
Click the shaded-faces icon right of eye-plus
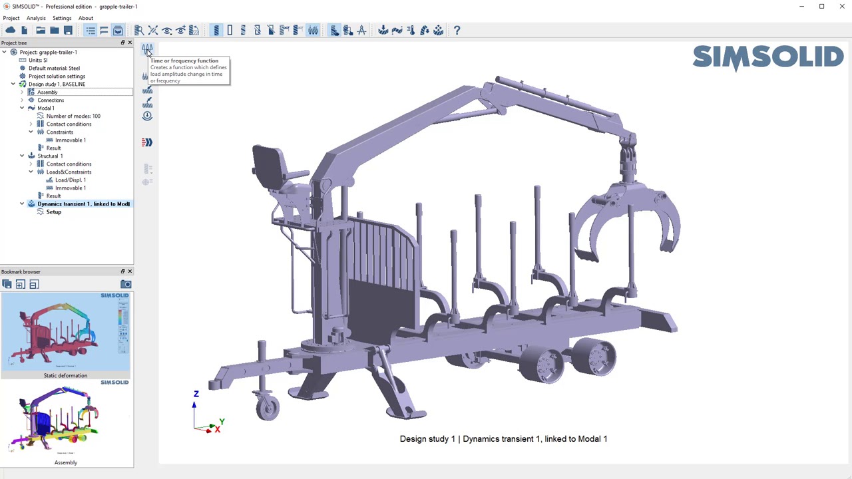[x=194, y=30]
